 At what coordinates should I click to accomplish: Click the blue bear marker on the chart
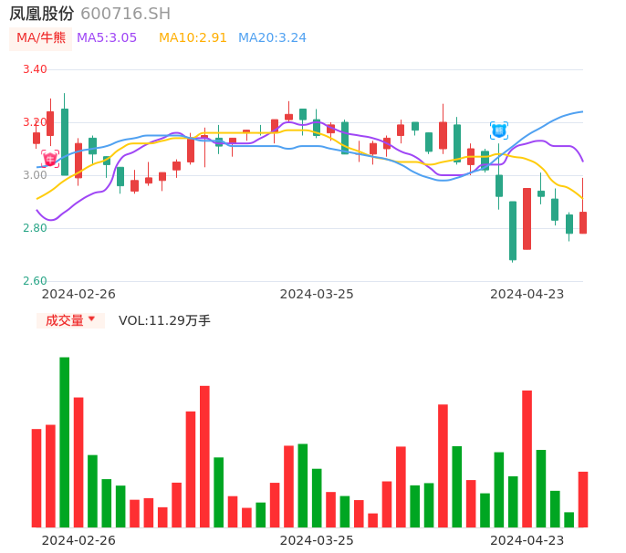pos(499,130)
